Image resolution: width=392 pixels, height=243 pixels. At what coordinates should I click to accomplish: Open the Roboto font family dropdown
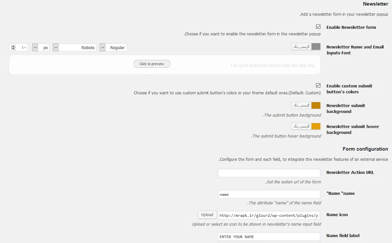(75, 47)
